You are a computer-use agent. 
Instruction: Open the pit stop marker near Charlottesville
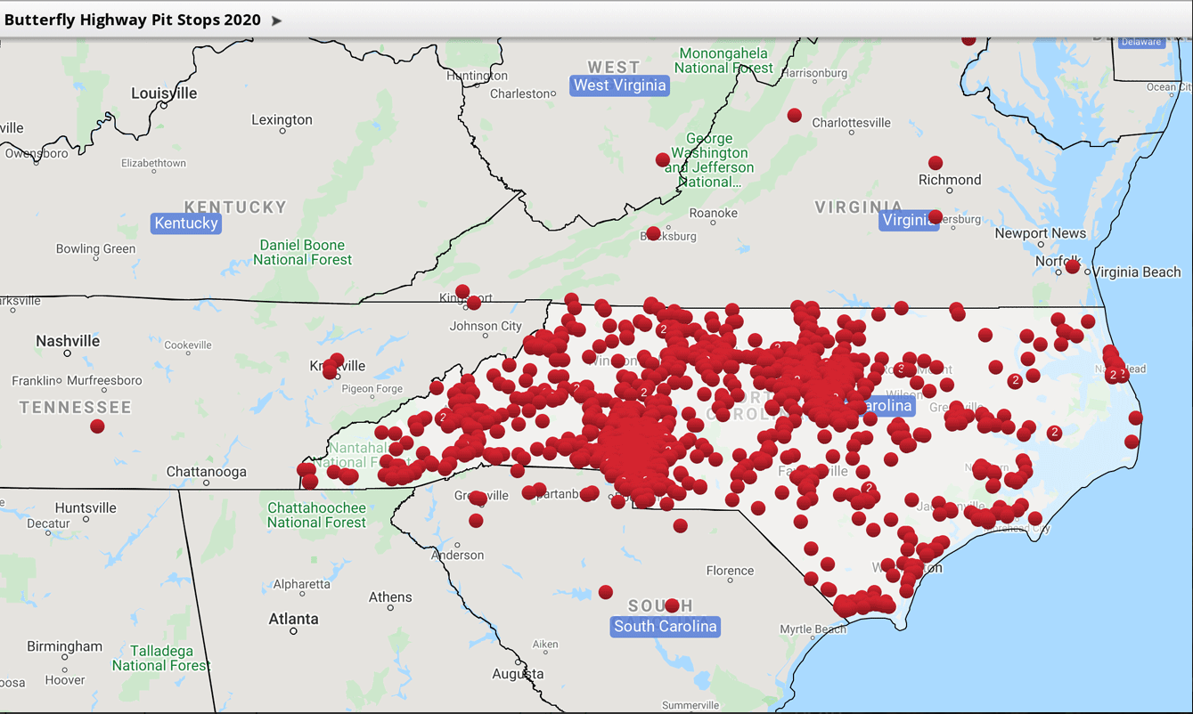[794, 114]
